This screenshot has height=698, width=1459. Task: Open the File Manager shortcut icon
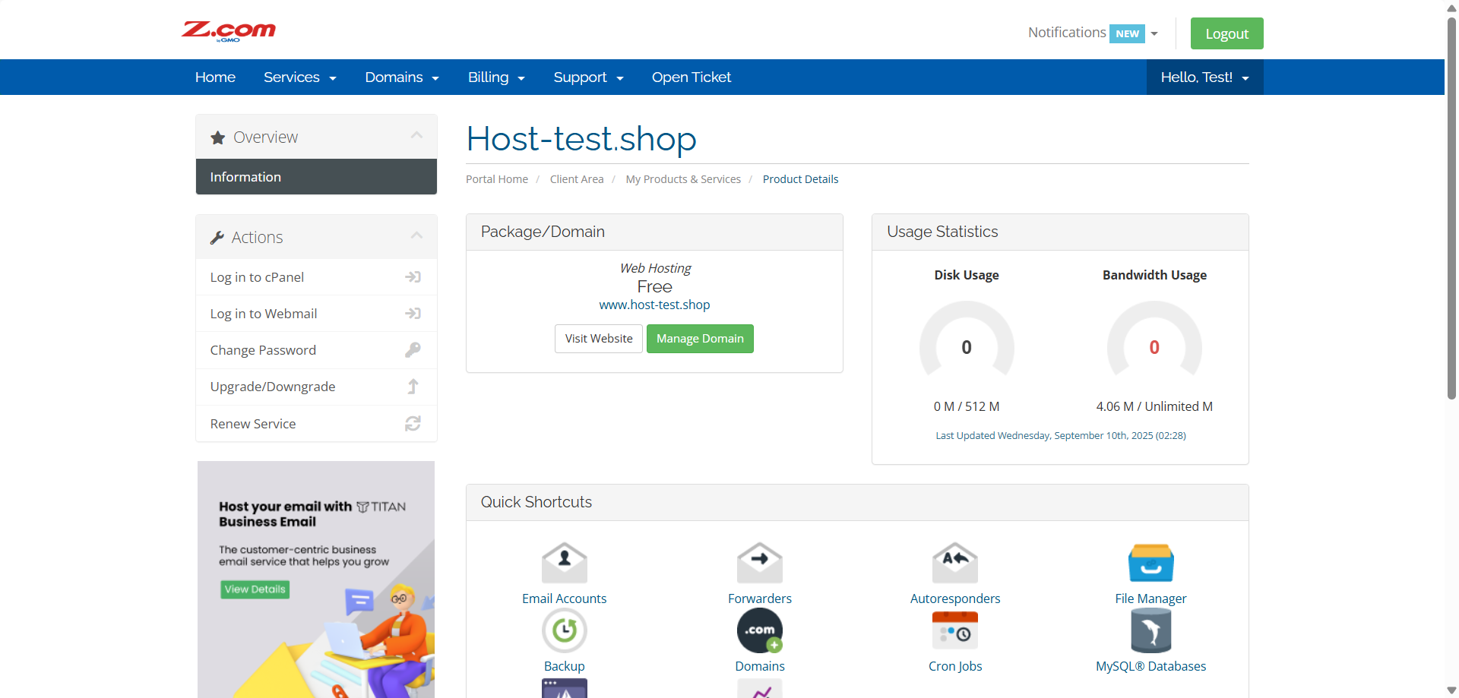pyautogui.click(x=1150, y=563)
